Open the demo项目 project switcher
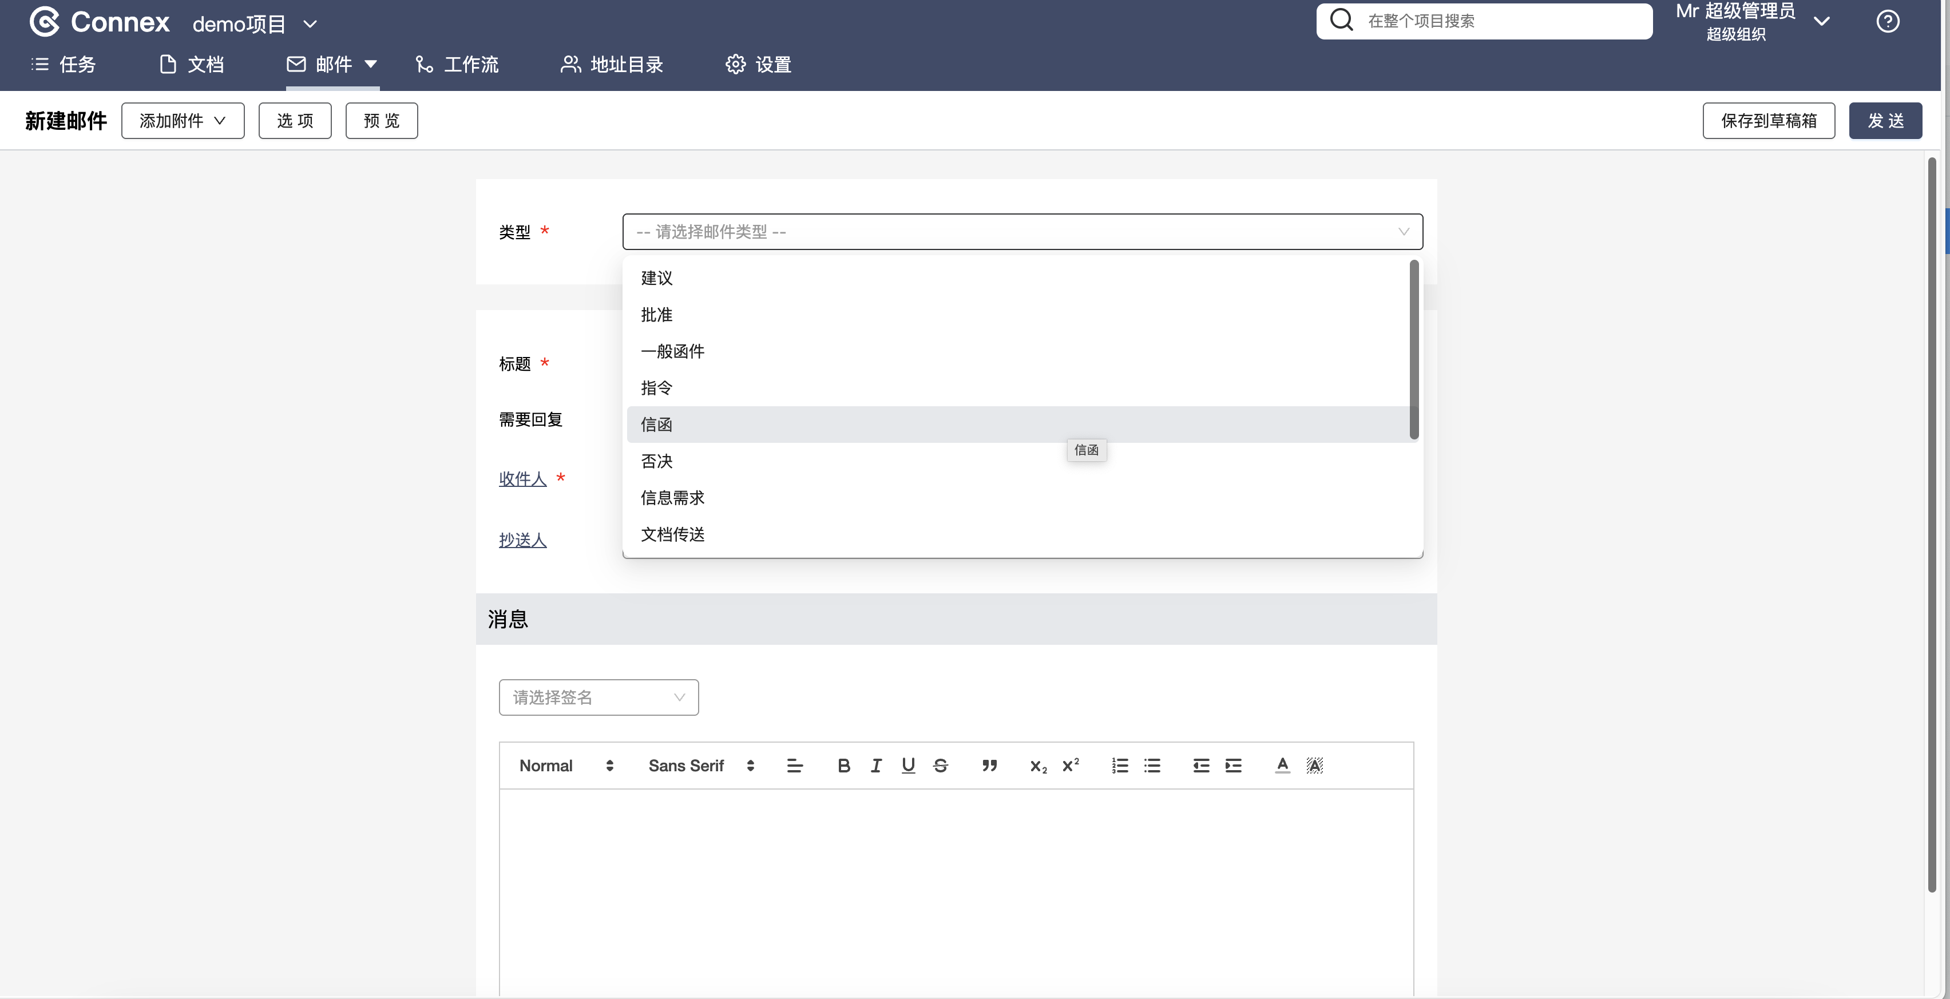This screenshot has height=999, width=1950. click(255, 24)
